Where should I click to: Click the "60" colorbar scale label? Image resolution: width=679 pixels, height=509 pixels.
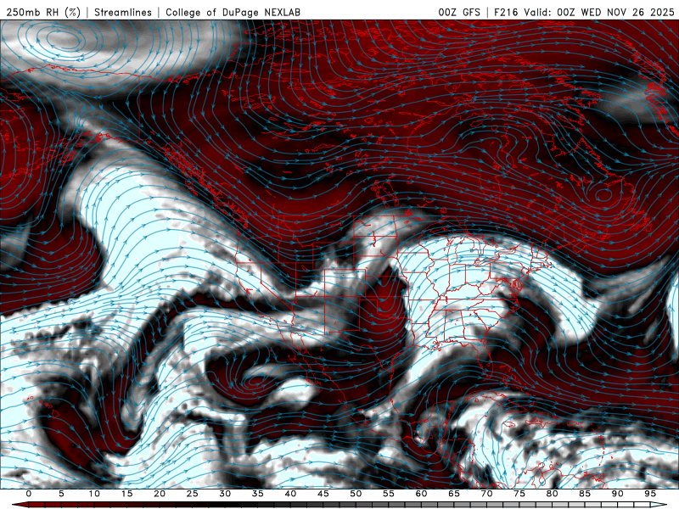point(421,494)
